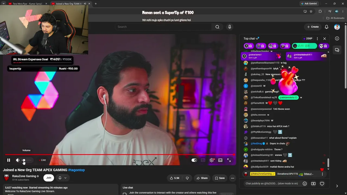Open pinned donations https link
Screen dimensions: 347x195
[309, 174]
